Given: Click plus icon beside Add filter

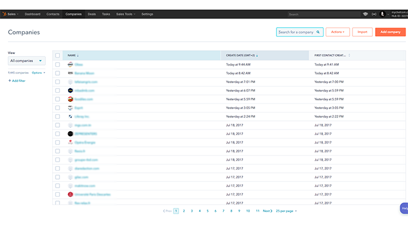Looking at the screenshot, I should 10,81.
